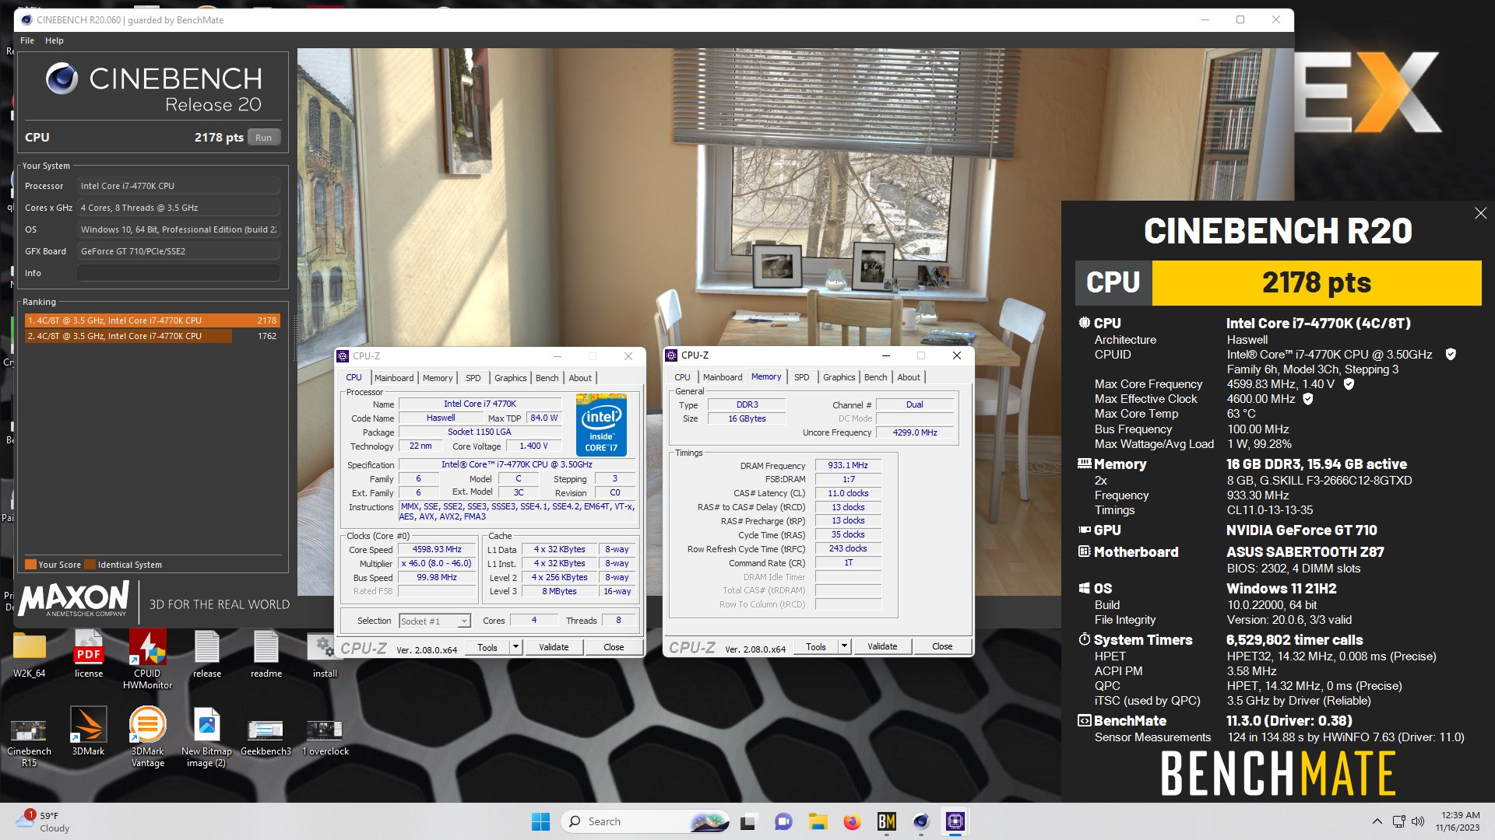Open New Bitmap image (2) file

click(206, 737)
